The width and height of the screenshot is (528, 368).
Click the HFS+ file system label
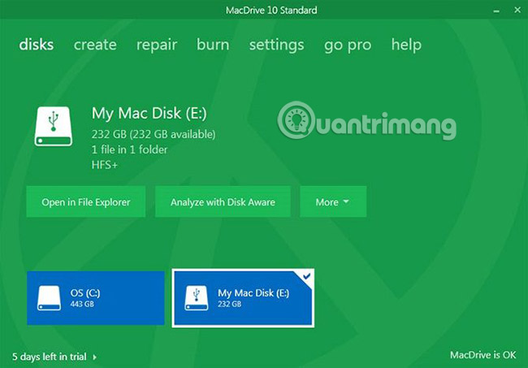(x=105, y=165)
